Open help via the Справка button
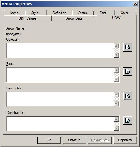 (125, 140)
